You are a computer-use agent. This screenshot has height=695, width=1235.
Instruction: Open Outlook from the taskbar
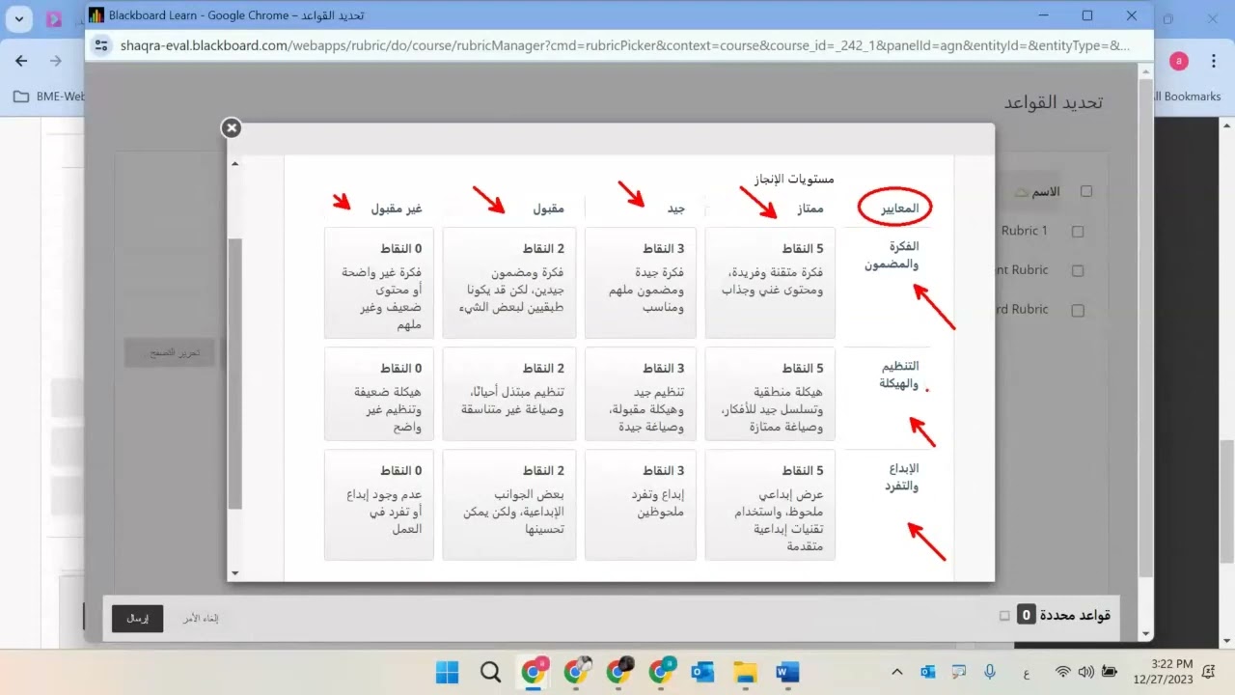click(x=702, y=672)
